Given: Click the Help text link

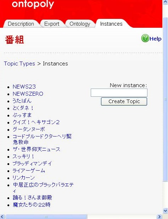Looking at the screenshot, I should [x=156, y=39].
